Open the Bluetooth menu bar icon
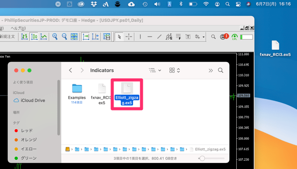The height and width of the screenshot is (169, 297). tap(181, 4)
